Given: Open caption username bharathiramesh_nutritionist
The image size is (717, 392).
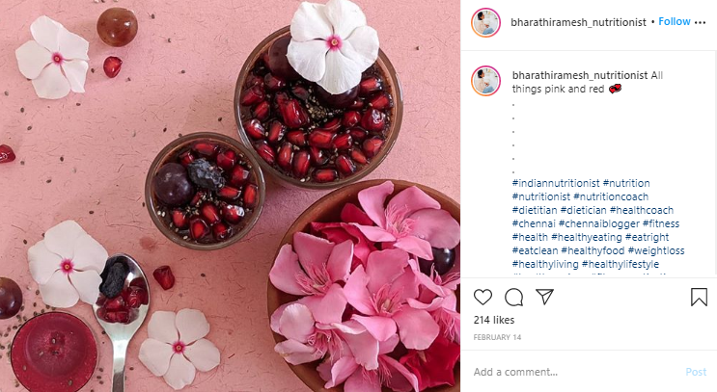Looking at the screenshot, I should coord(580,75).
